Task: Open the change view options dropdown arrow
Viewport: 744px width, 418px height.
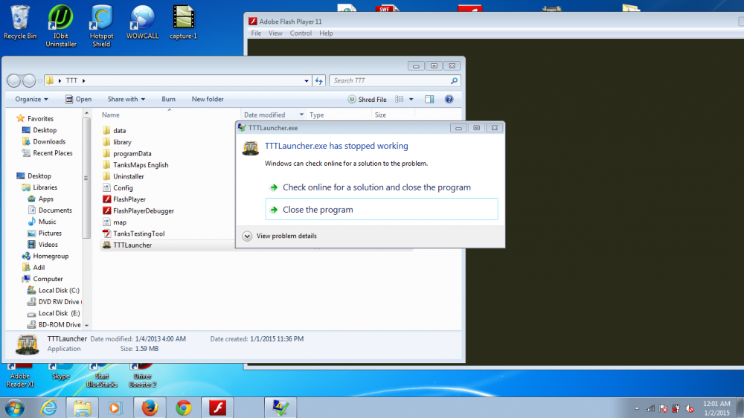Action: pyautogui.click(x=411, y=99)
